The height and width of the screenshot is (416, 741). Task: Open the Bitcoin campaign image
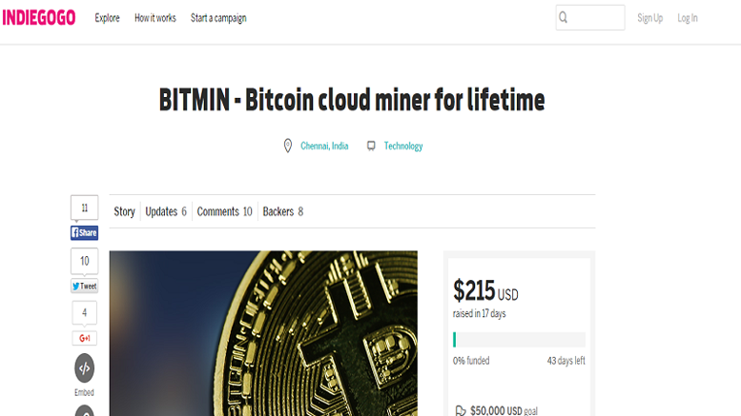pos(263,333)
